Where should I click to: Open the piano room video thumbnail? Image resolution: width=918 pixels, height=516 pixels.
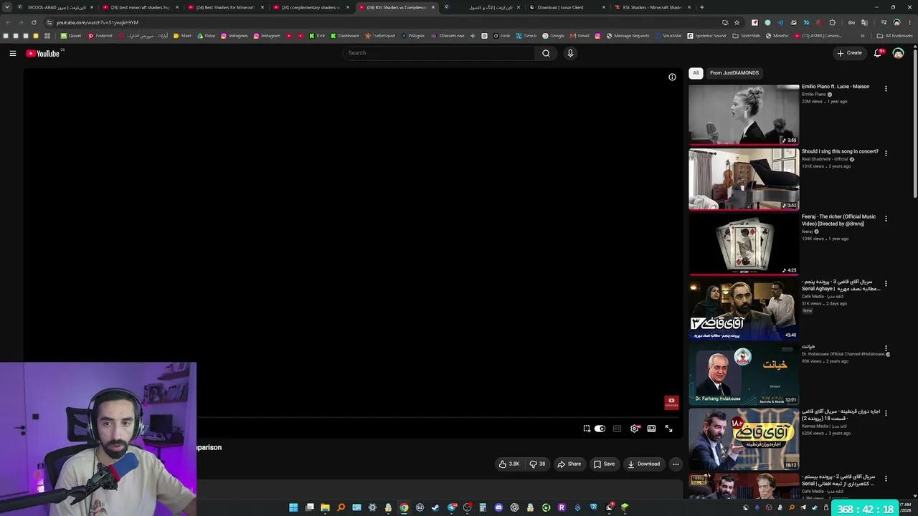pos(744,179)
